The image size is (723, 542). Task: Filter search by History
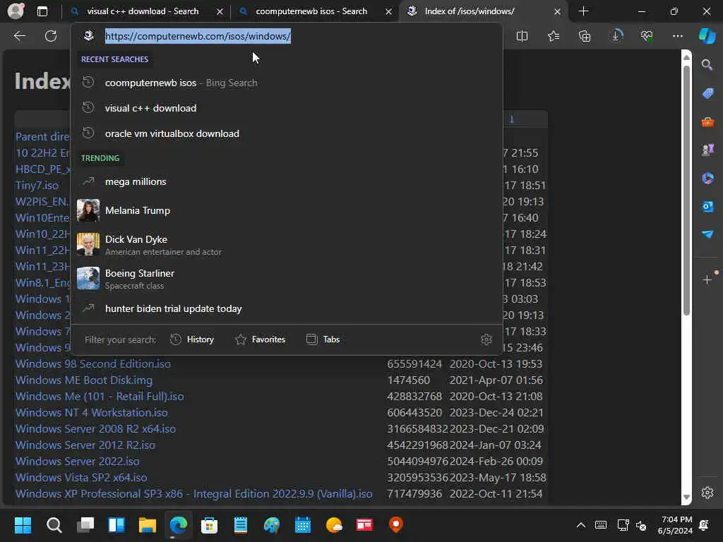(x=192, y=339)
